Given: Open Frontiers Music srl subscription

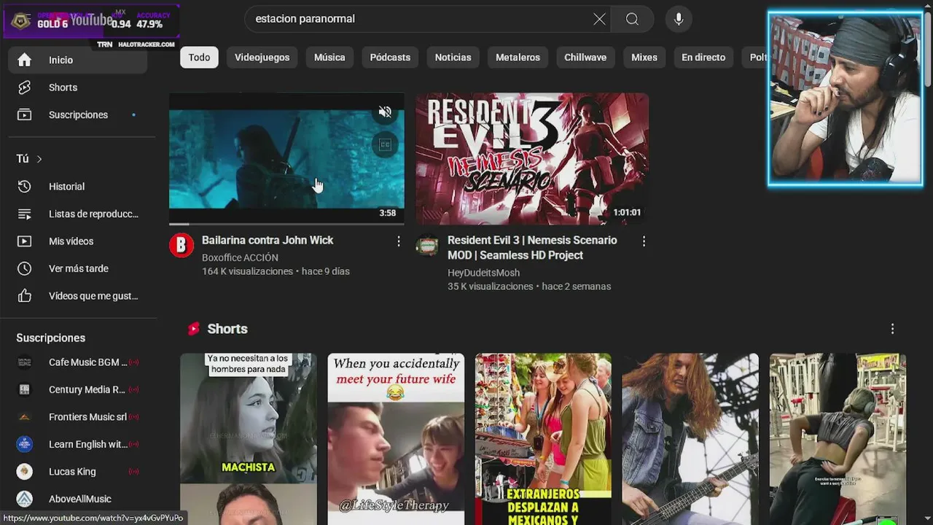Looking at the screenshot, I should click(x=78, y=417).
